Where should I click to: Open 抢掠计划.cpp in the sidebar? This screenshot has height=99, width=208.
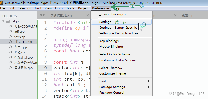(23, 57)
